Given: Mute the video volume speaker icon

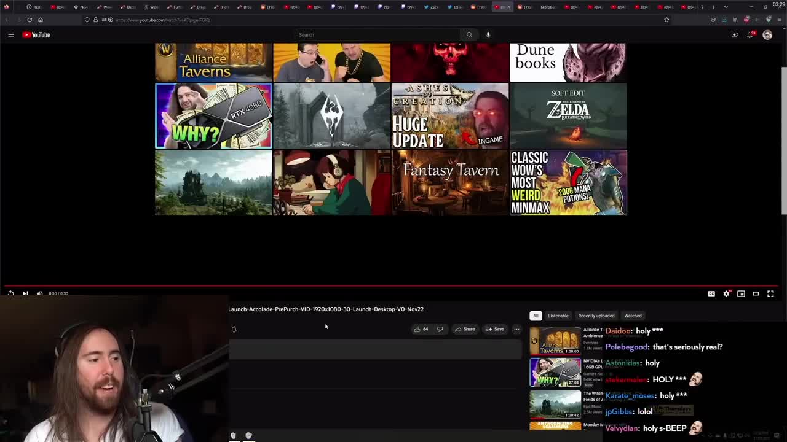Looking at the screenshot, I should (39, 293).
